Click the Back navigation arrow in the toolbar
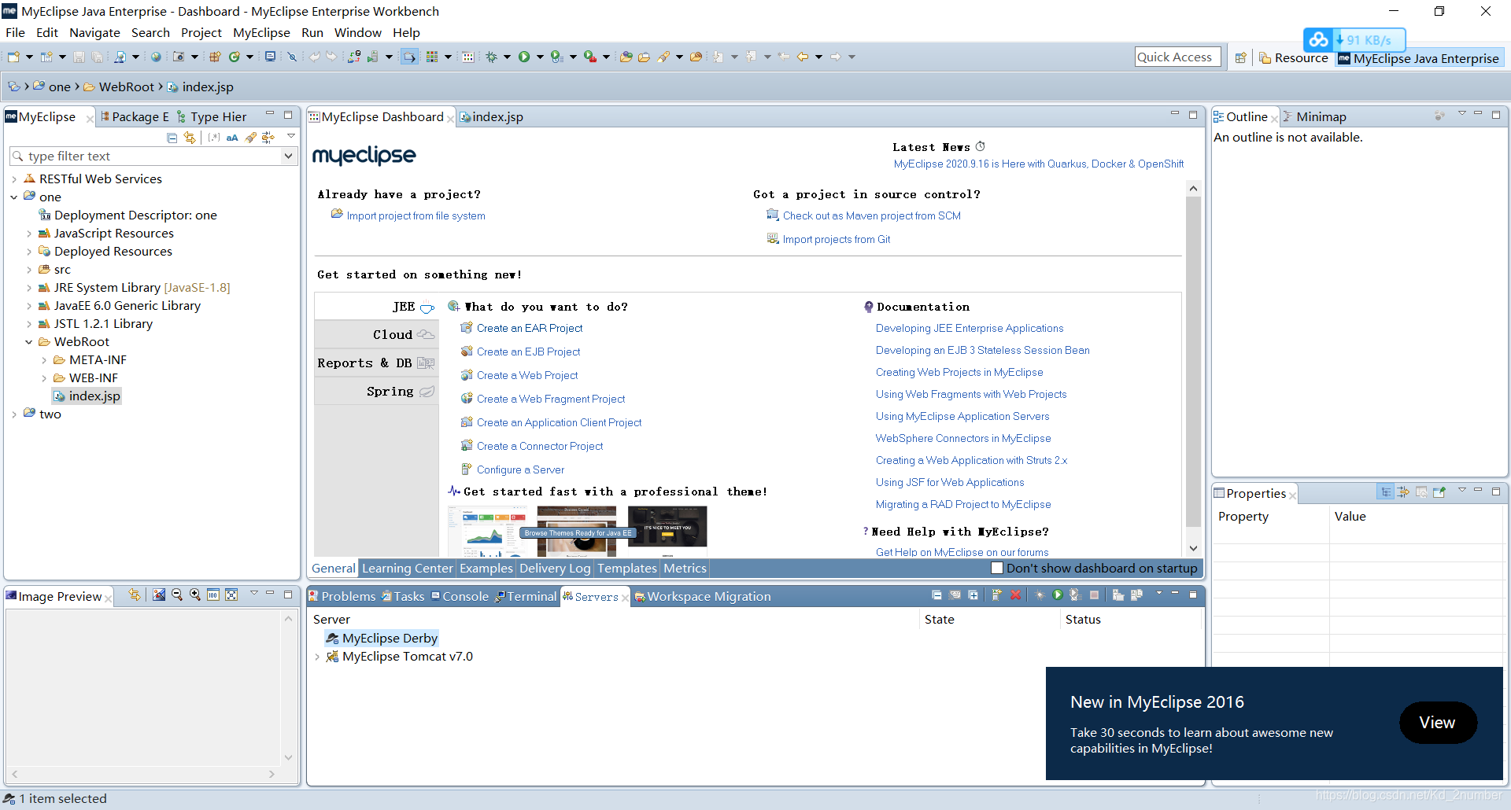 pos(802,57)
